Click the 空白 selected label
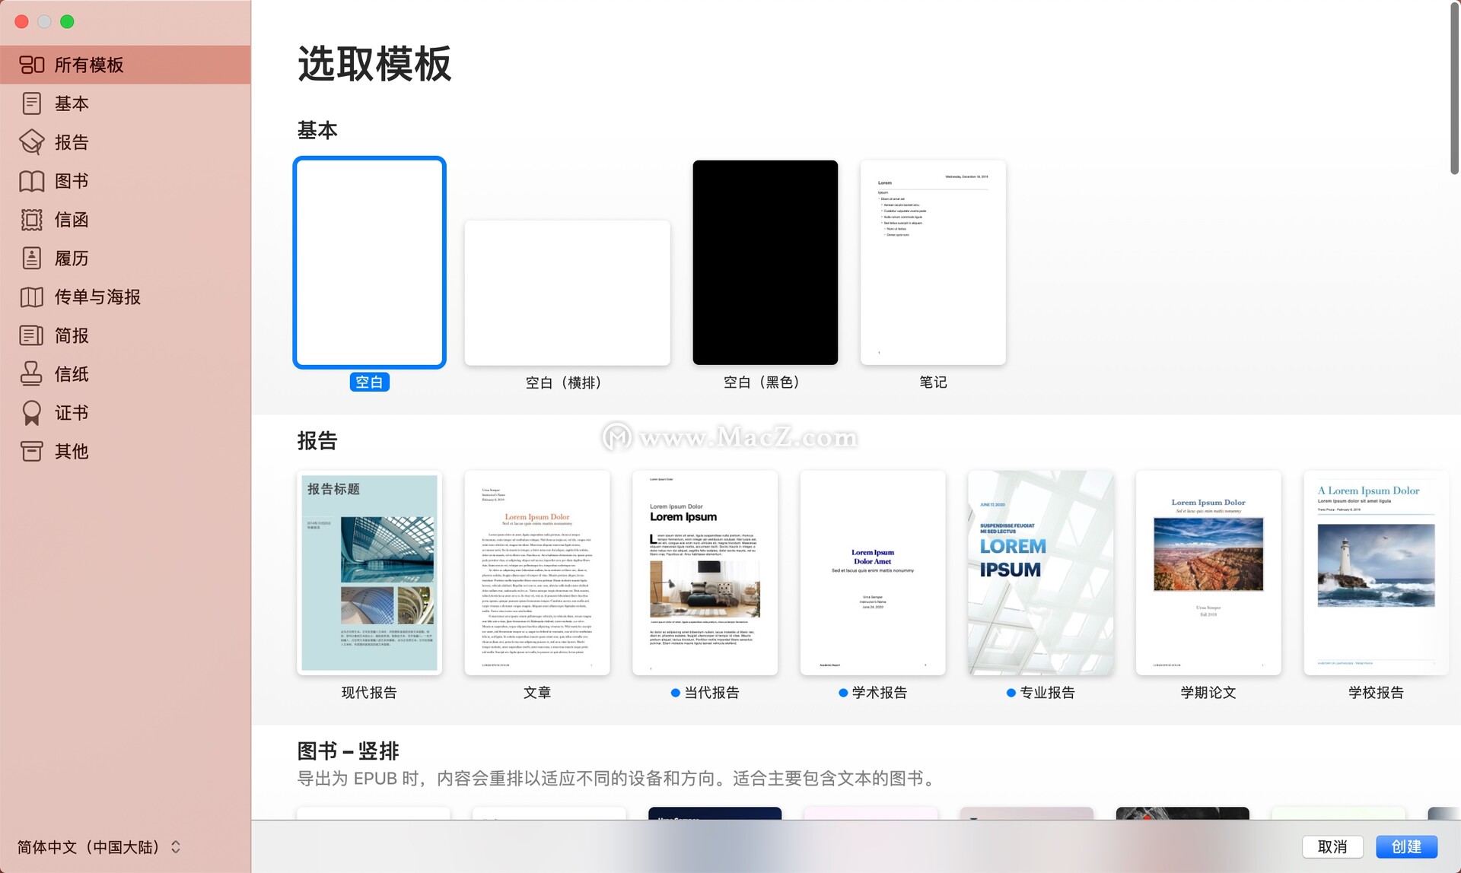 pyautogui.click(x=370, y=382)
